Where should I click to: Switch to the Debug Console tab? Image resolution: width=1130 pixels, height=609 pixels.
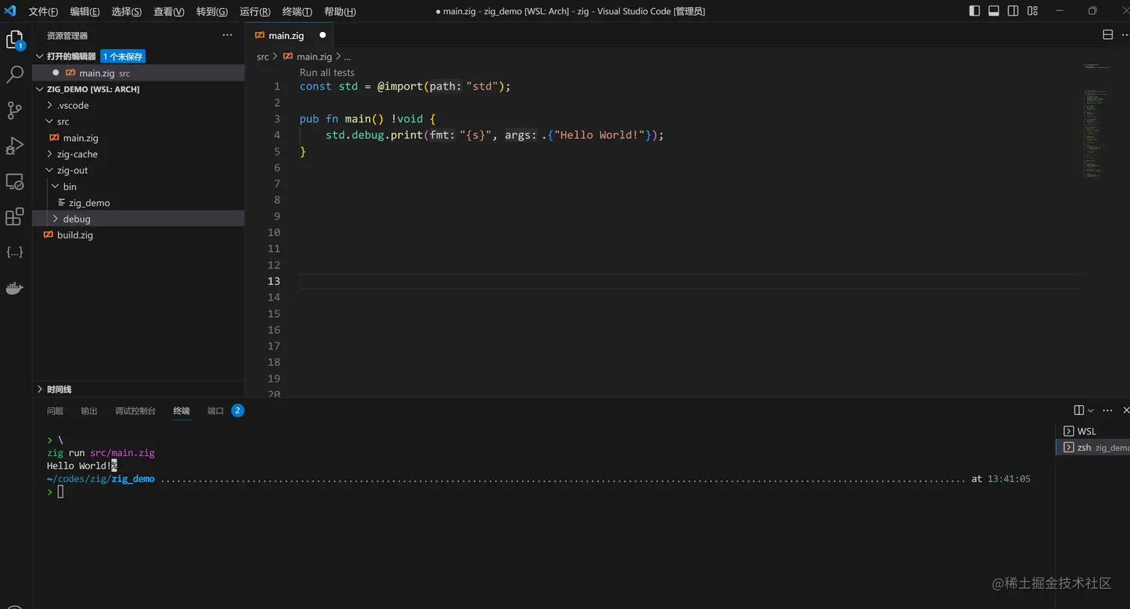click(135, 411)
